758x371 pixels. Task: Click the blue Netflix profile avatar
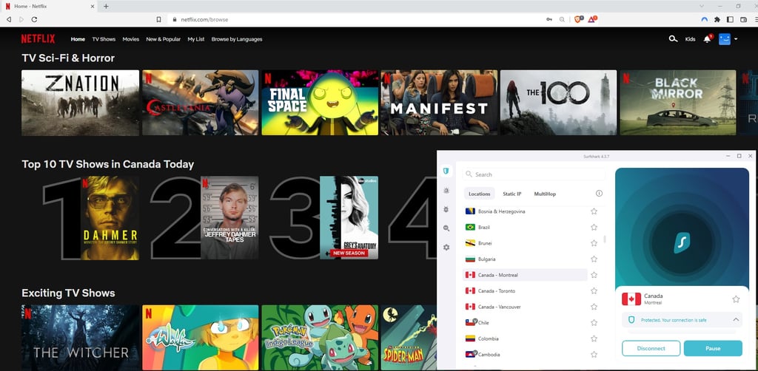[724, 39]
